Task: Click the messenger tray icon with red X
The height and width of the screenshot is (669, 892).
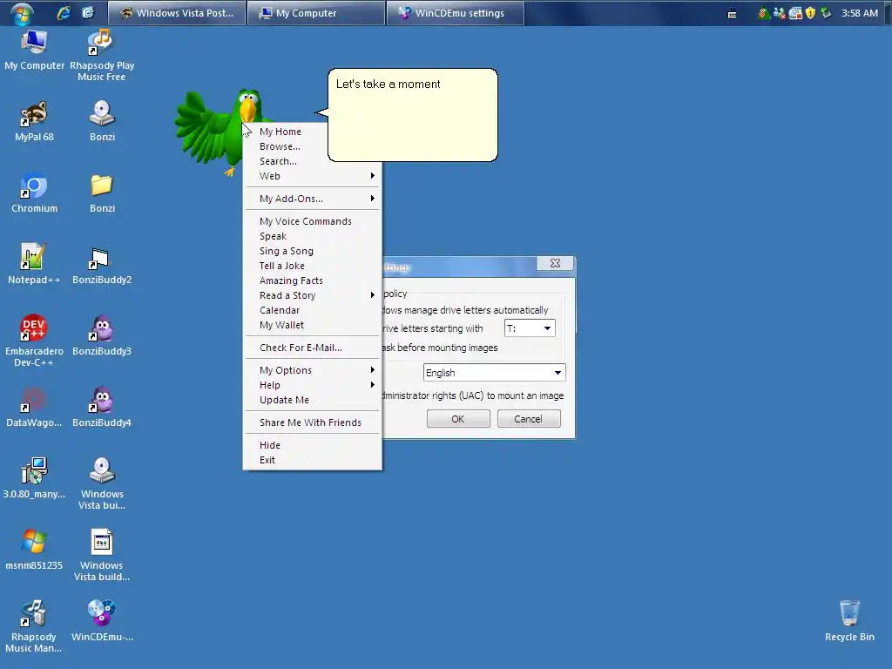Action: tap(780, 13)
